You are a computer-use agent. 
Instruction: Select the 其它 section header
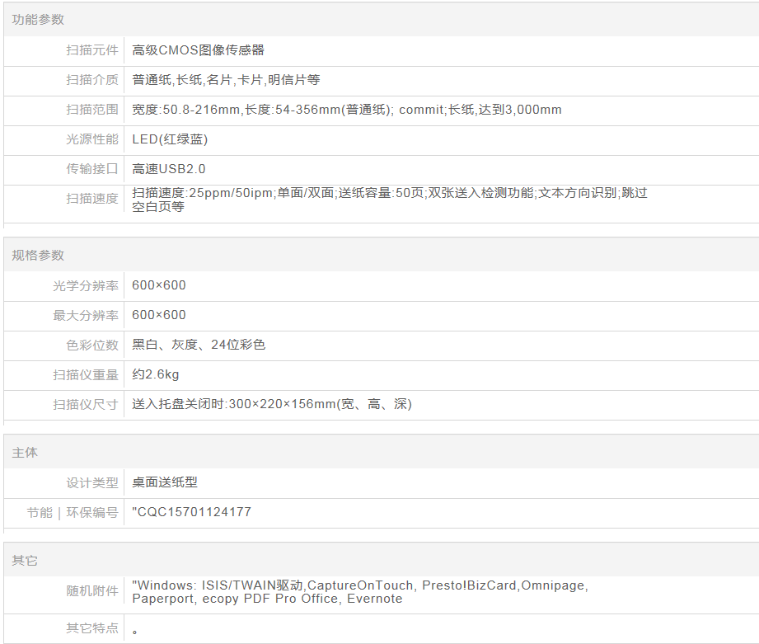coord(25,560)
